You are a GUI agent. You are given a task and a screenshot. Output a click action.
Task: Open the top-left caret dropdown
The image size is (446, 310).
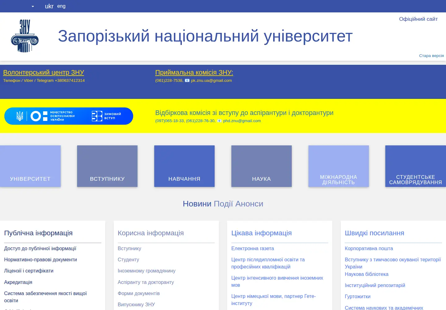click(33, 6)
